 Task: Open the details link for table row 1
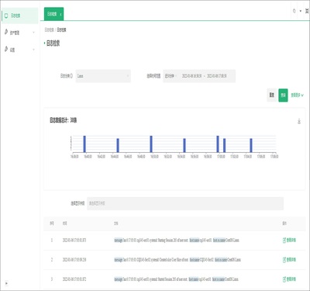click(289, 241)
